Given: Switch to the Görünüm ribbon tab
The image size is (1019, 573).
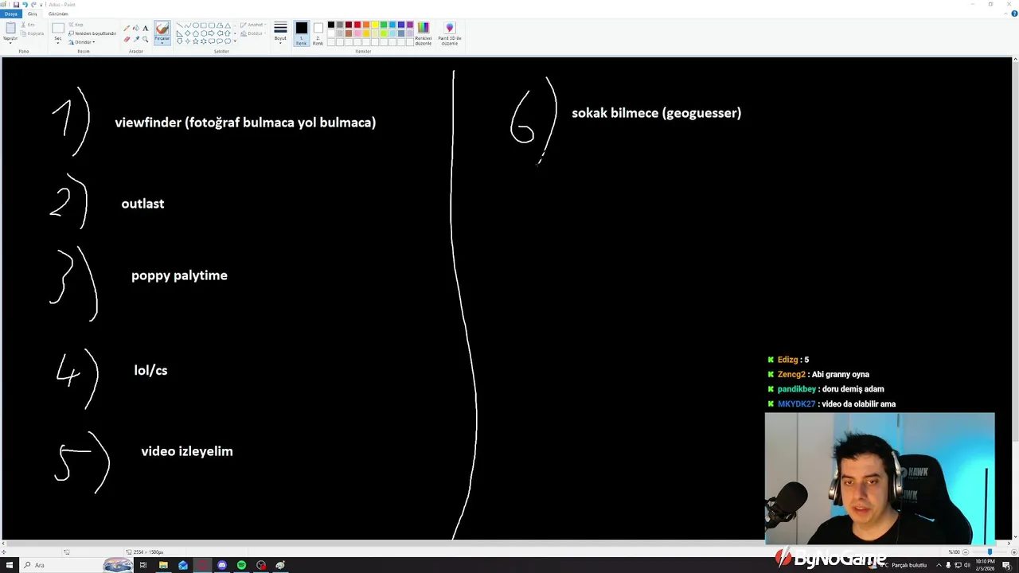Looking at the screenshot, I should click(x=58, y=14).
